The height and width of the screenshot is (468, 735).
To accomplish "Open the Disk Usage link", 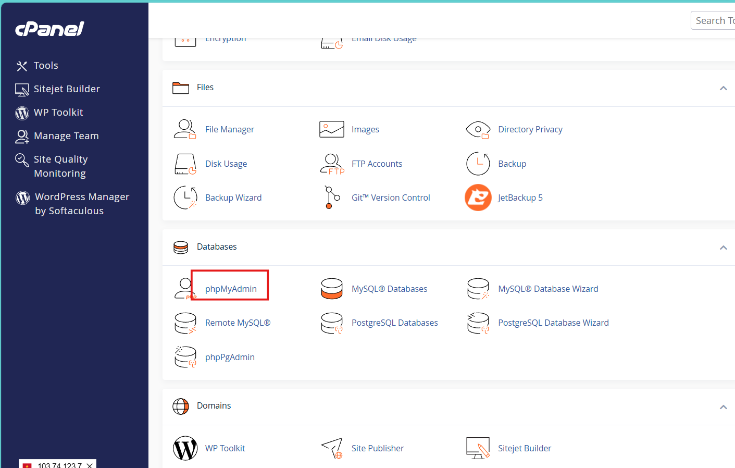I will tap(226, 164).
